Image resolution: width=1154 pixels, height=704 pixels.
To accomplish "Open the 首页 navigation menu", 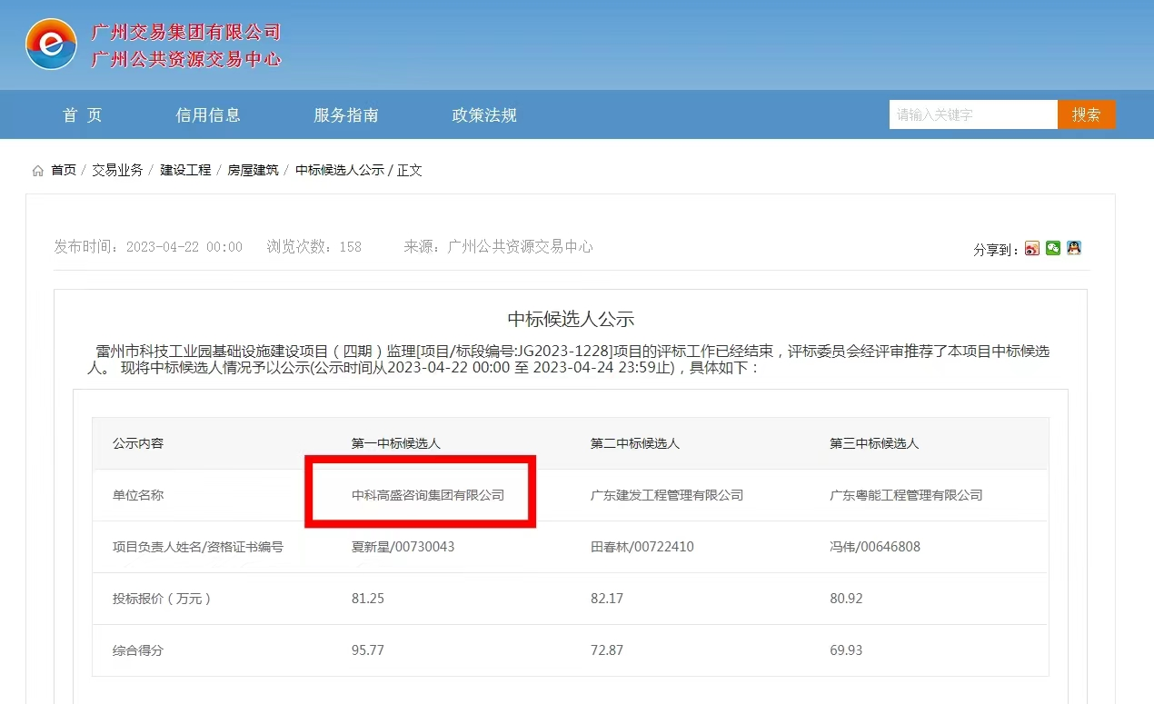I will point(83,115).
